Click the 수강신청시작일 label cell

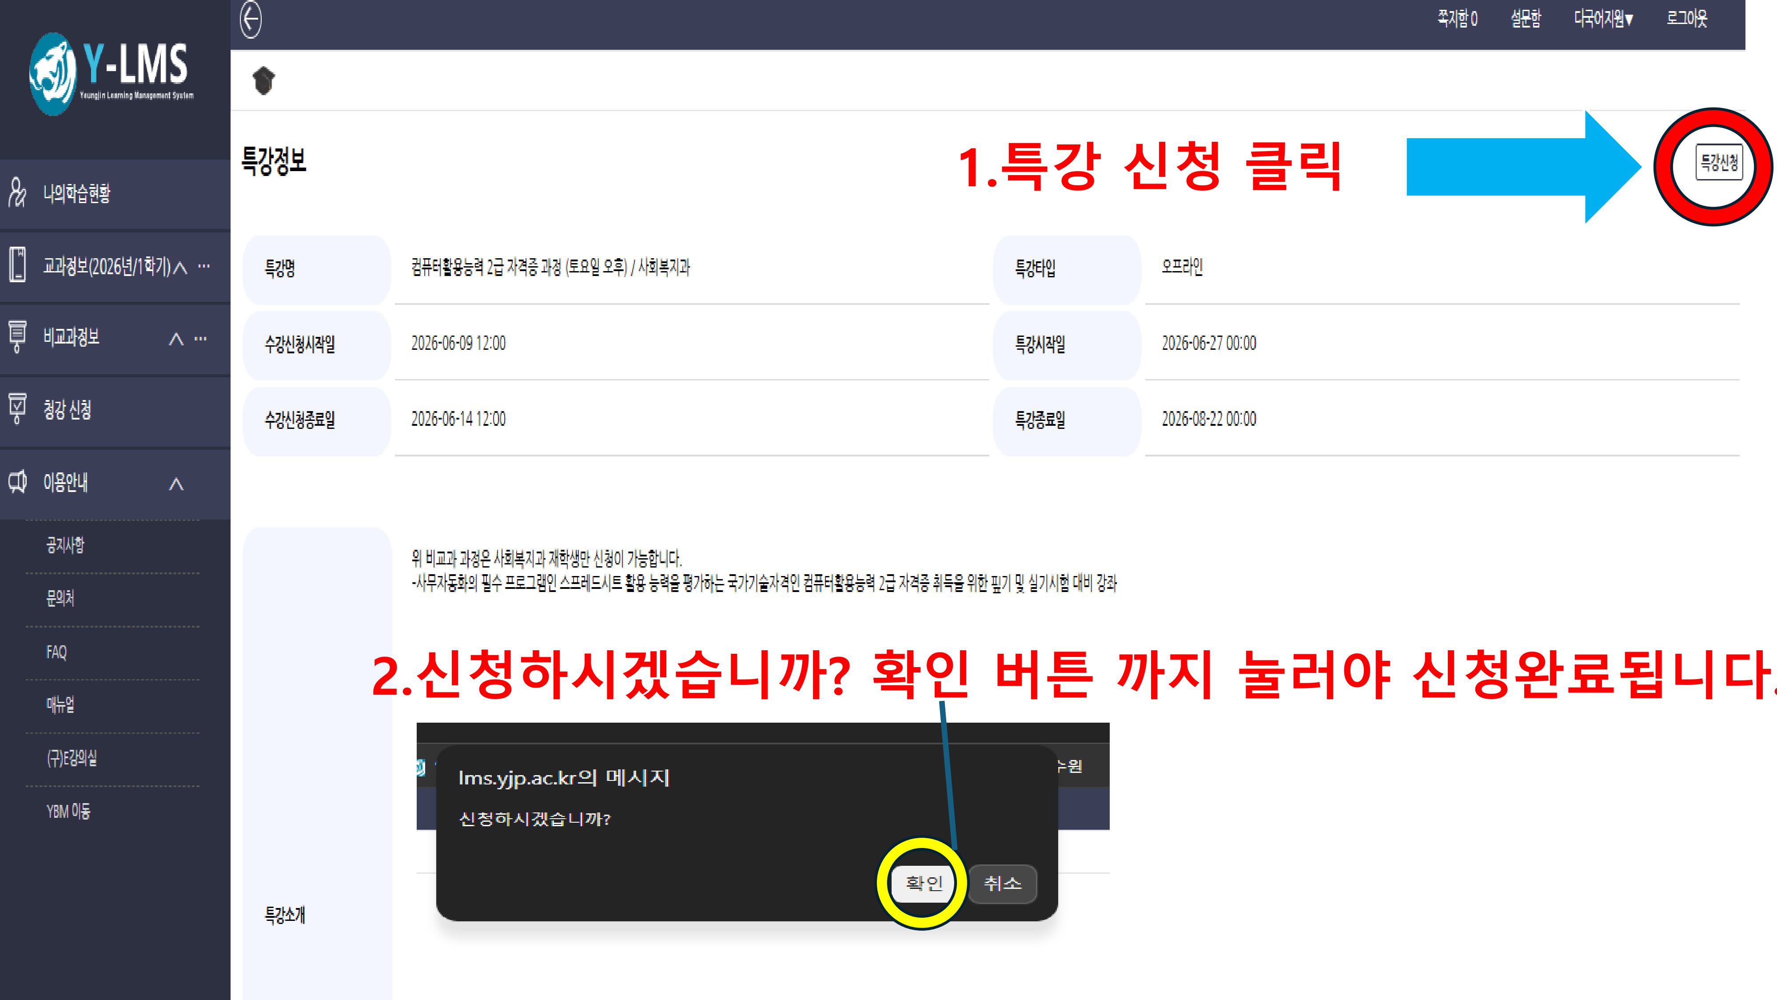317,345
